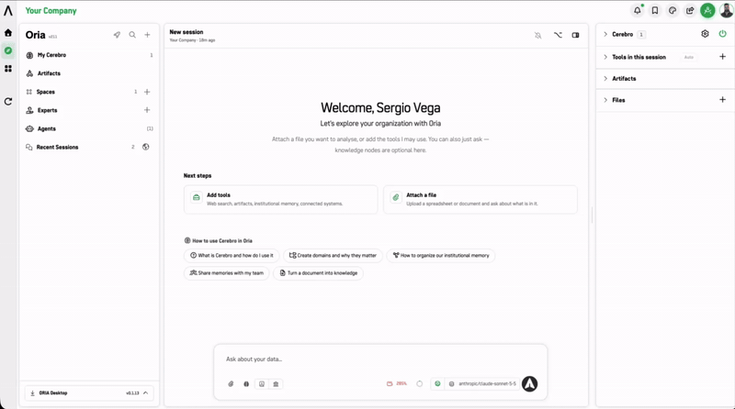
Task: Toggle the Auto badge for tools
Action: pyautogui.click(x=688, y=57)
